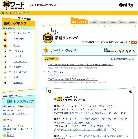Switch to the 3時間前 tab

coord(113,22)
